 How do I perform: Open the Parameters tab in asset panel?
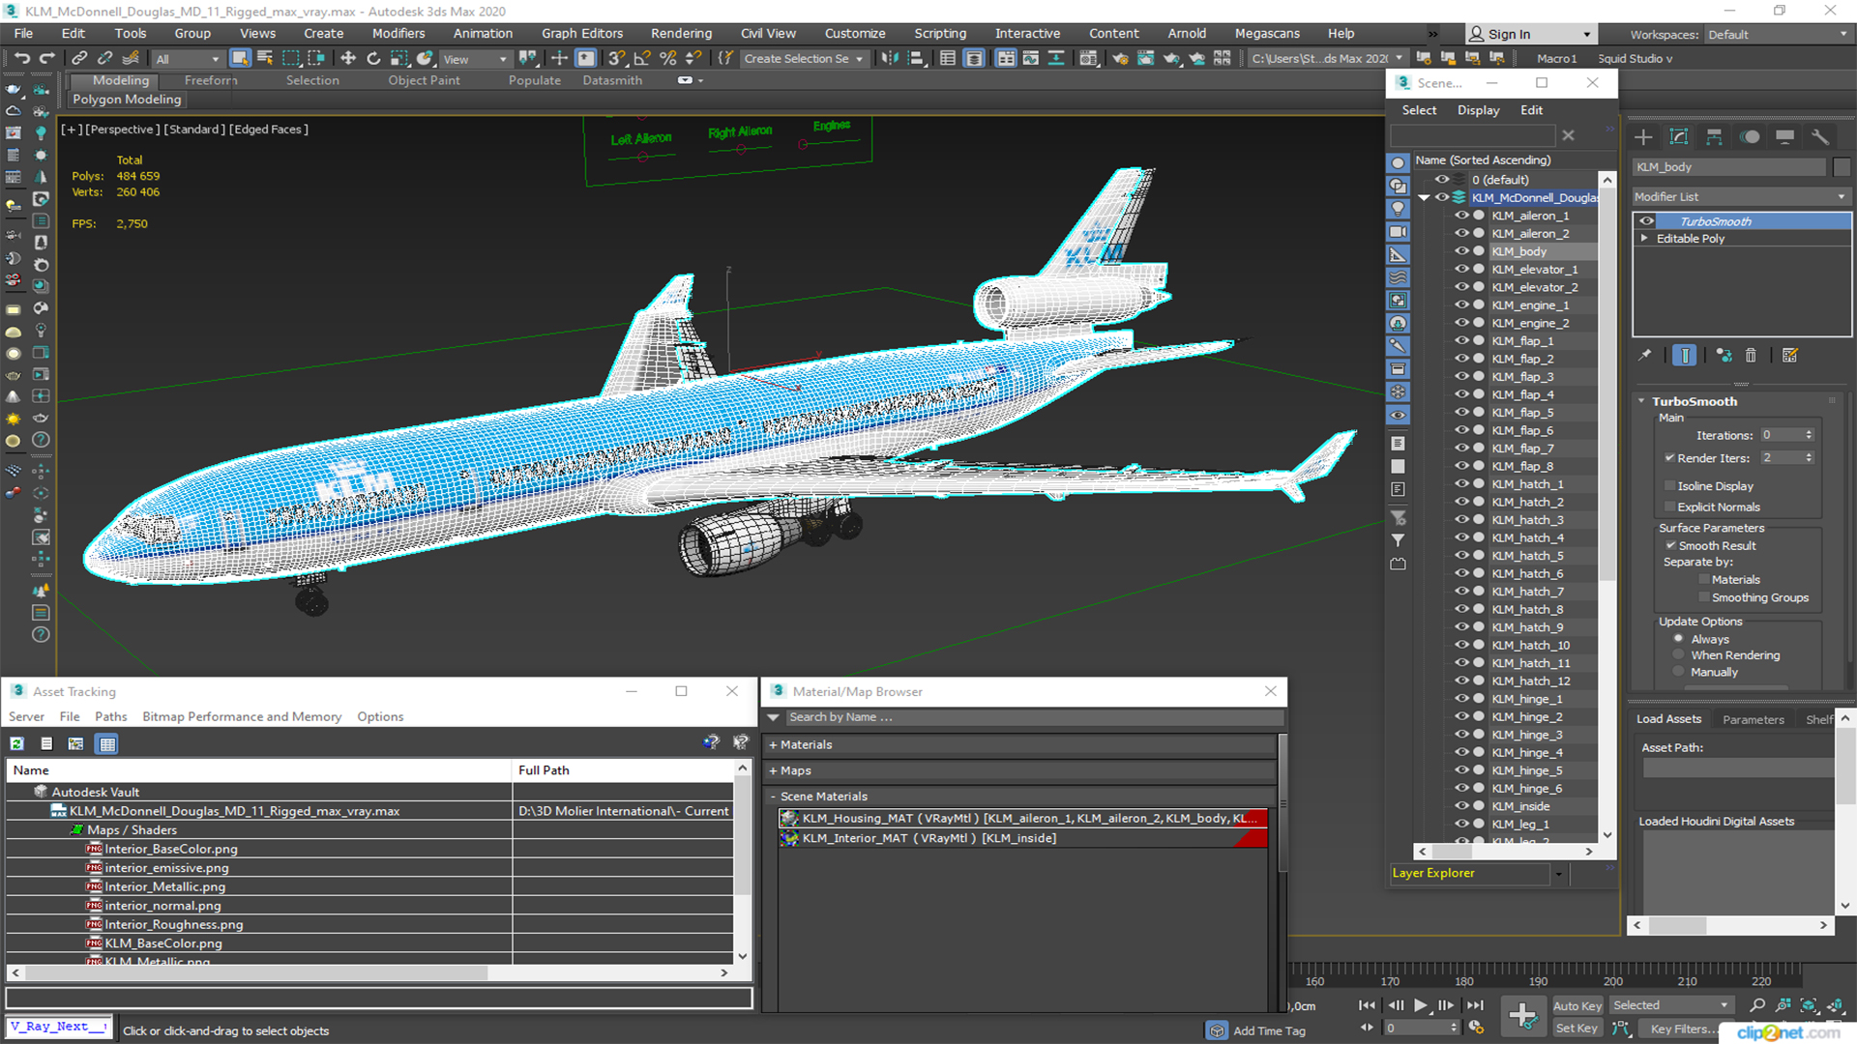pyautogui.click(x=1754, y=719)
